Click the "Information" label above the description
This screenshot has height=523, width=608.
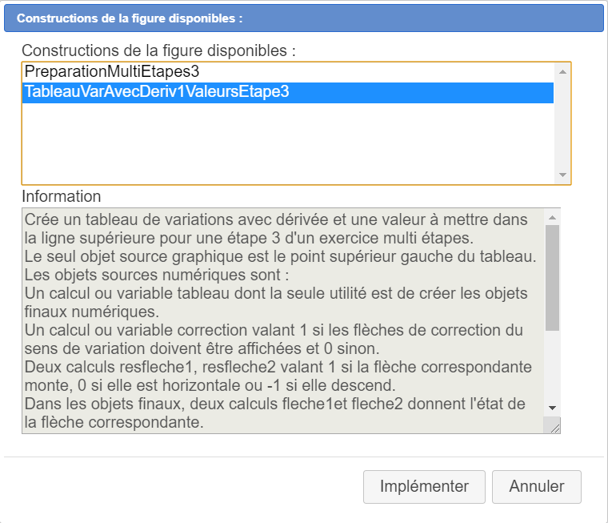pos(62,196)
